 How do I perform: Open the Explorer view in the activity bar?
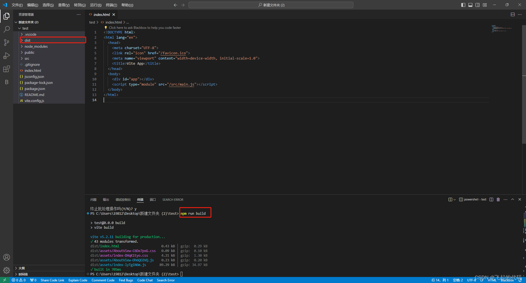[7, 16]
